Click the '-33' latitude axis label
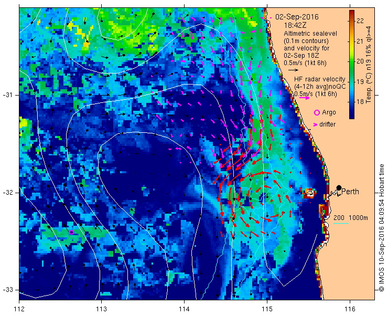 [7, 290]
